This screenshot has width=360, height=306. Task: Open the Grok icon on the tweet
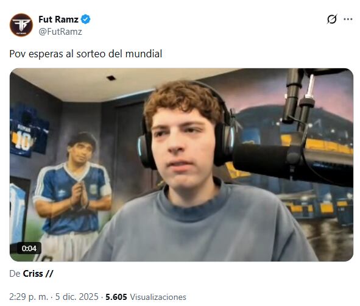tap(332, 19)
